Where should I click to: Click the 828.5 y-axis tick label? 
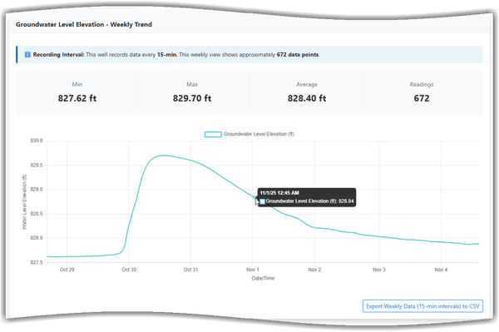[37, 214]
